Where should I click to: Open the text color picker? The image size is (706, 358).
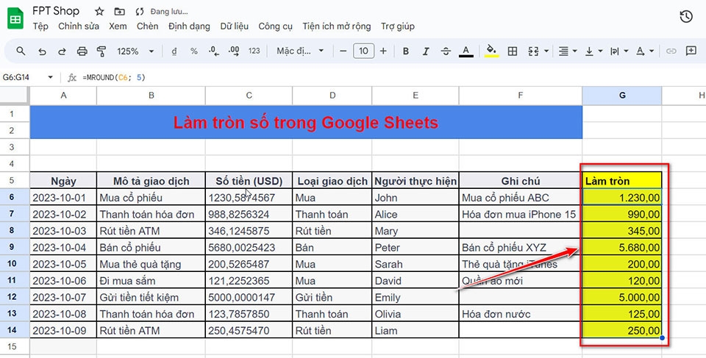(x=466, y=51)
